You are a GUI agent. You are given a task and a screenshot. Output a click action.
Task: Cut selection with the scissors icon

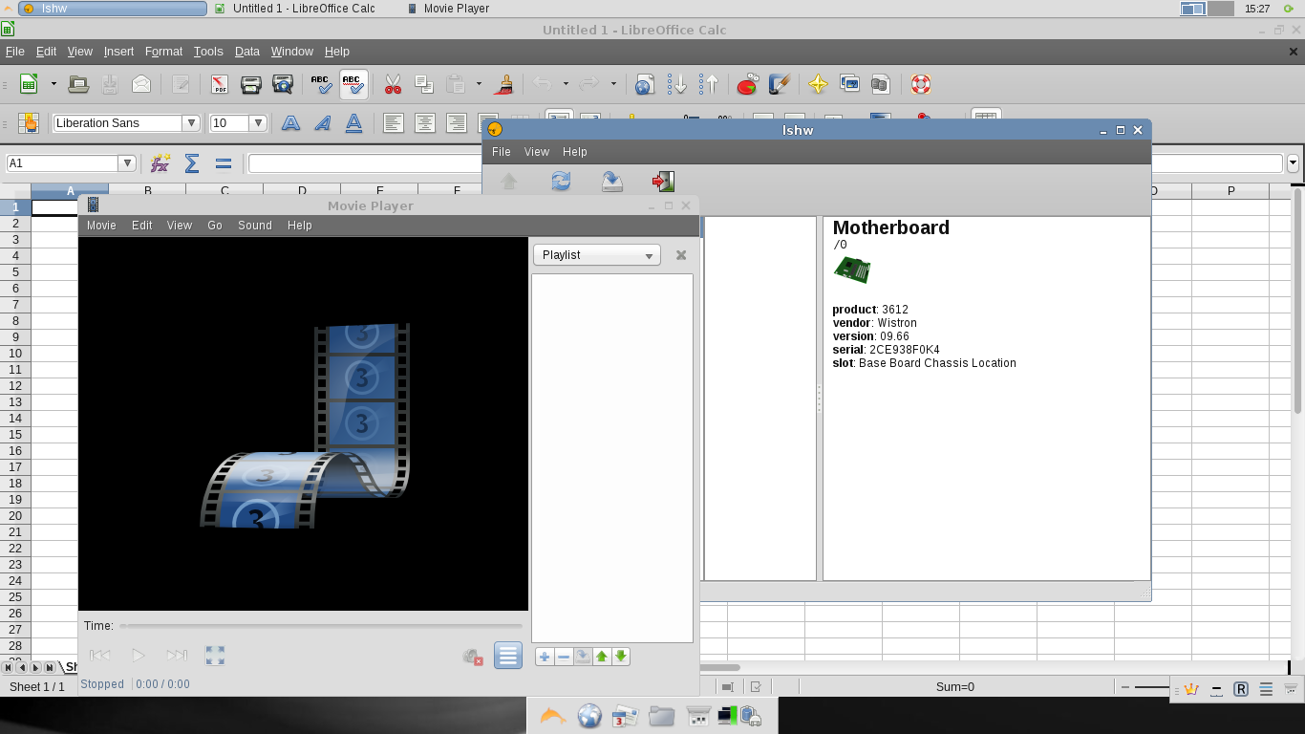click(x=393, y=84)
